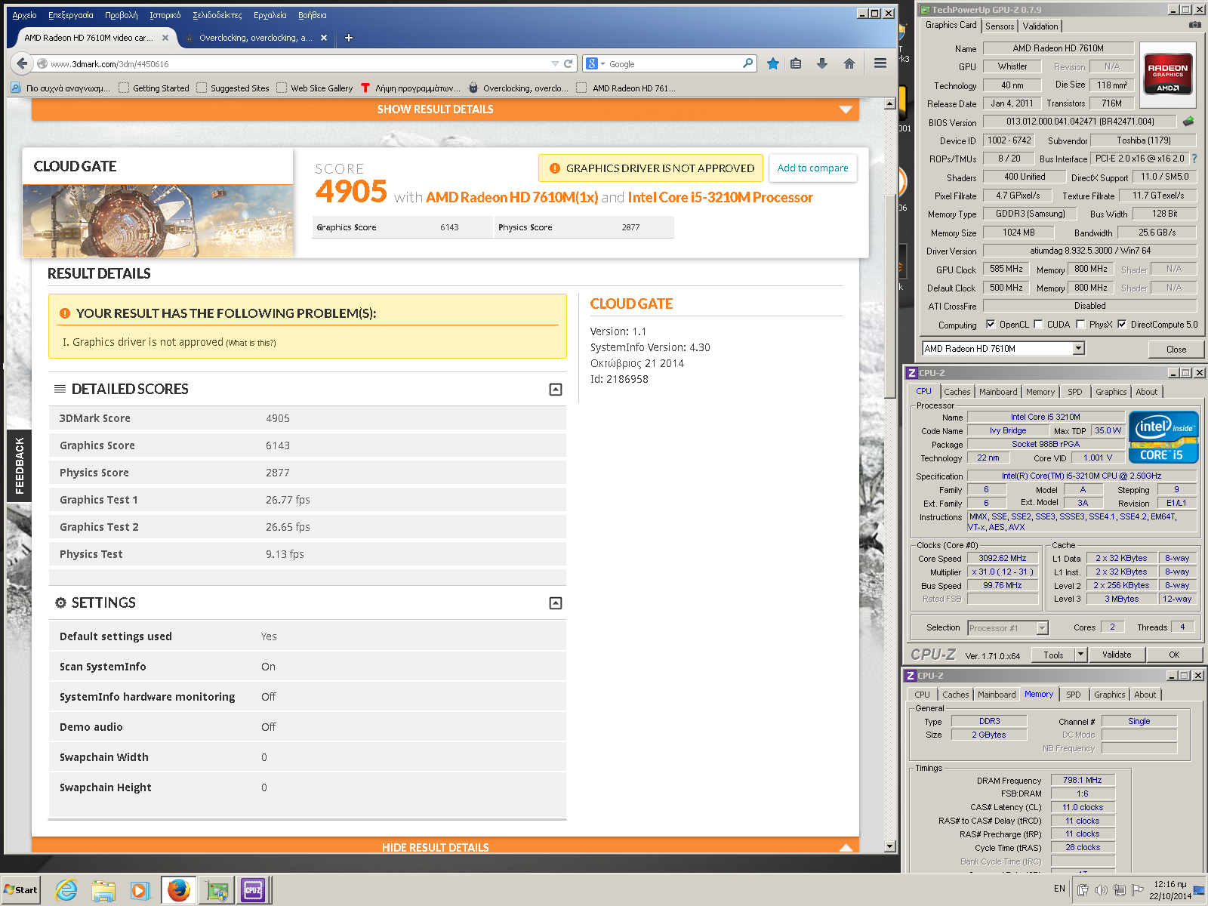Screen dimensions: 1208x906
Task: Open the Web Slice Gallery bookmark
Action: (315, 88)
